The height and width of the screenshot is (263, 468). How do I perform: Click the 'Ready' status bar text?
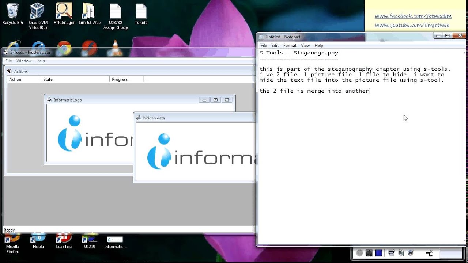(x=9, y=230)
